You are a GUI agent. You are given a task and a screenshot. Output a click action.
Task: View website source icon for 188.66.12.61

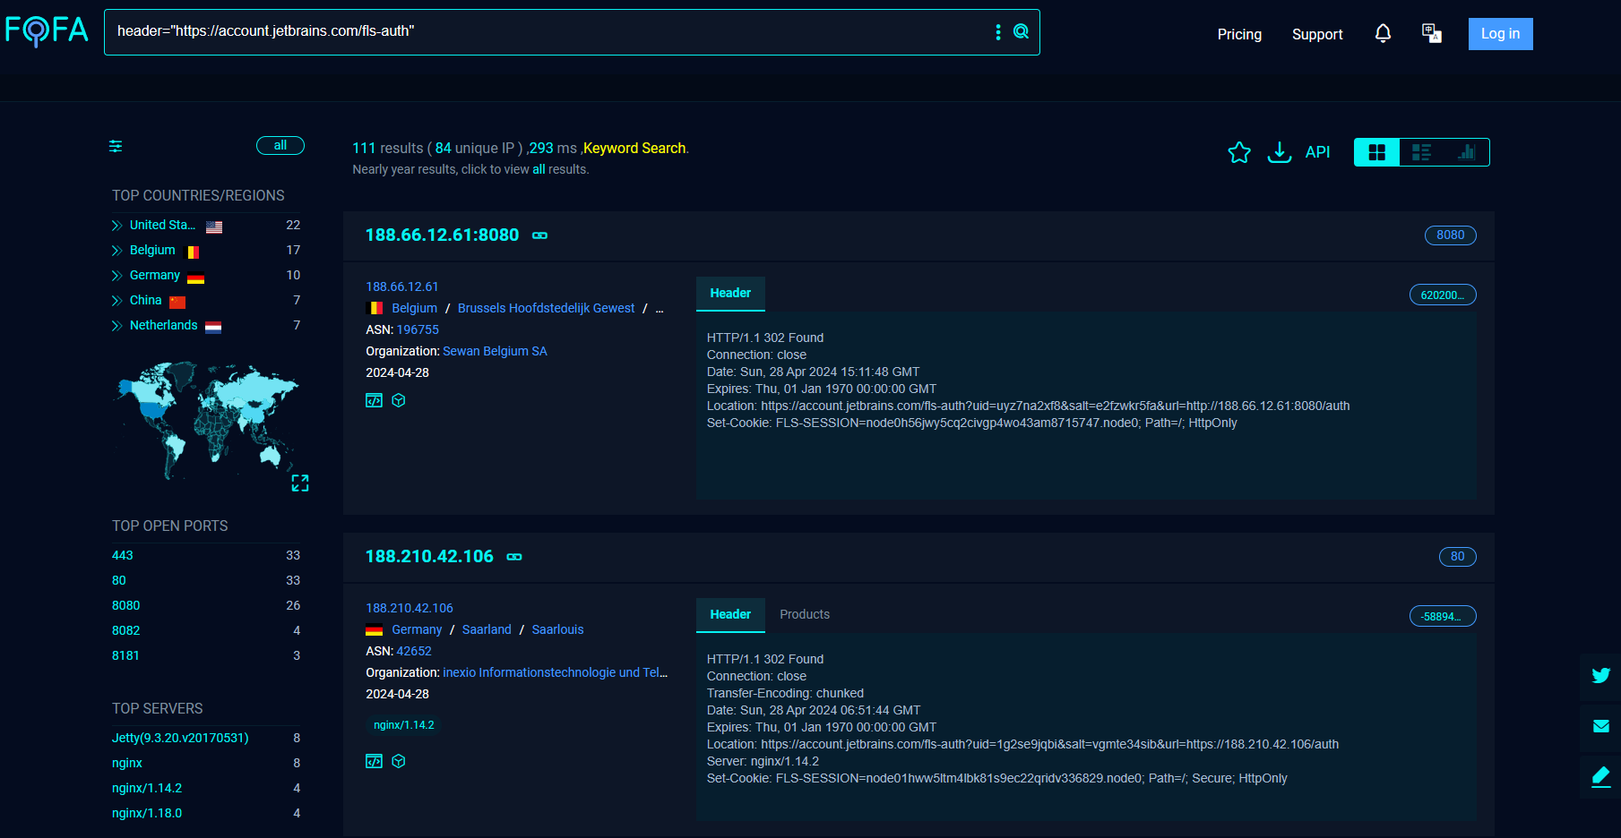click(x=375, y=400)
